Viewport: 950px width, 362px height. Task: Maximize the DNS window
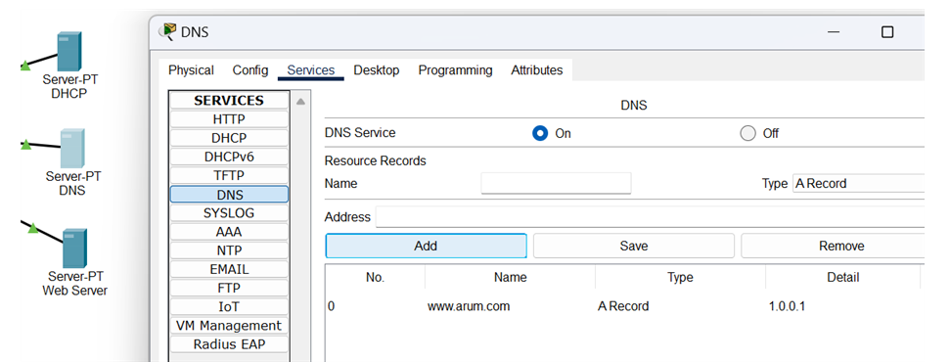[x=887, y=32]
